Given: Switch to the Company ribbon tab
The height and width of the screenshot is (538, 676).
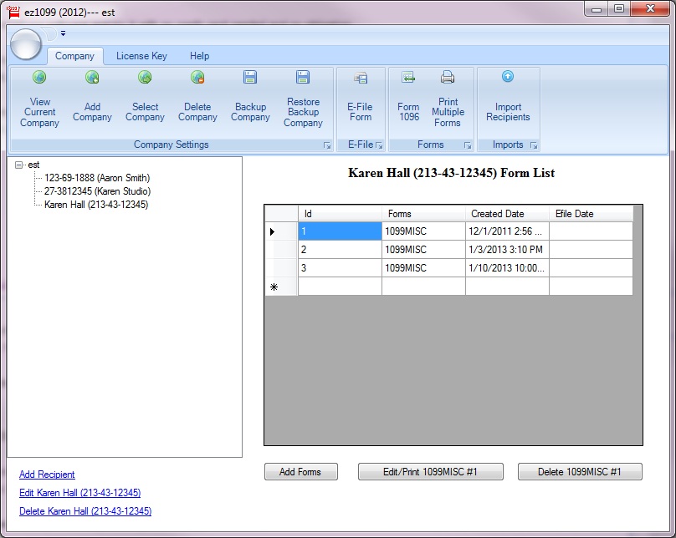Looking at the screenshot, I should coord(74,56).
